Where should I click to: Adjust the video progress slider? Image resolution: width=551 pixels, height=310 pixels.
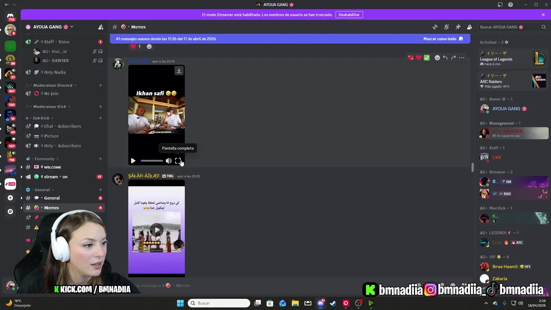pos(152,161)
